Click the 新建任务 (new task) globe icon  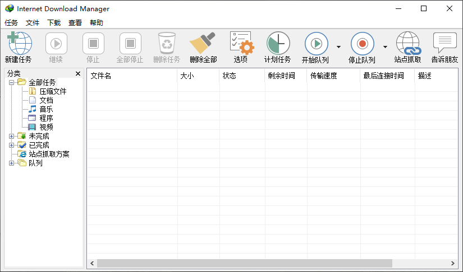[19, 43]
